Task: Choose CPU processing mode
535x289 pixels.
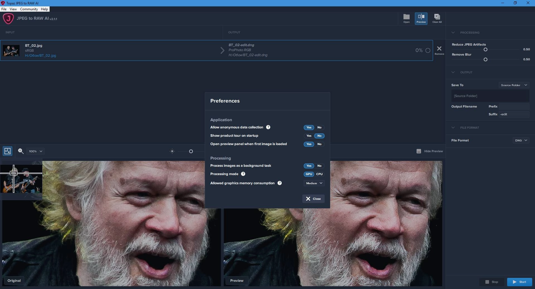Action: pyautogui.click(x=319, y=174)
